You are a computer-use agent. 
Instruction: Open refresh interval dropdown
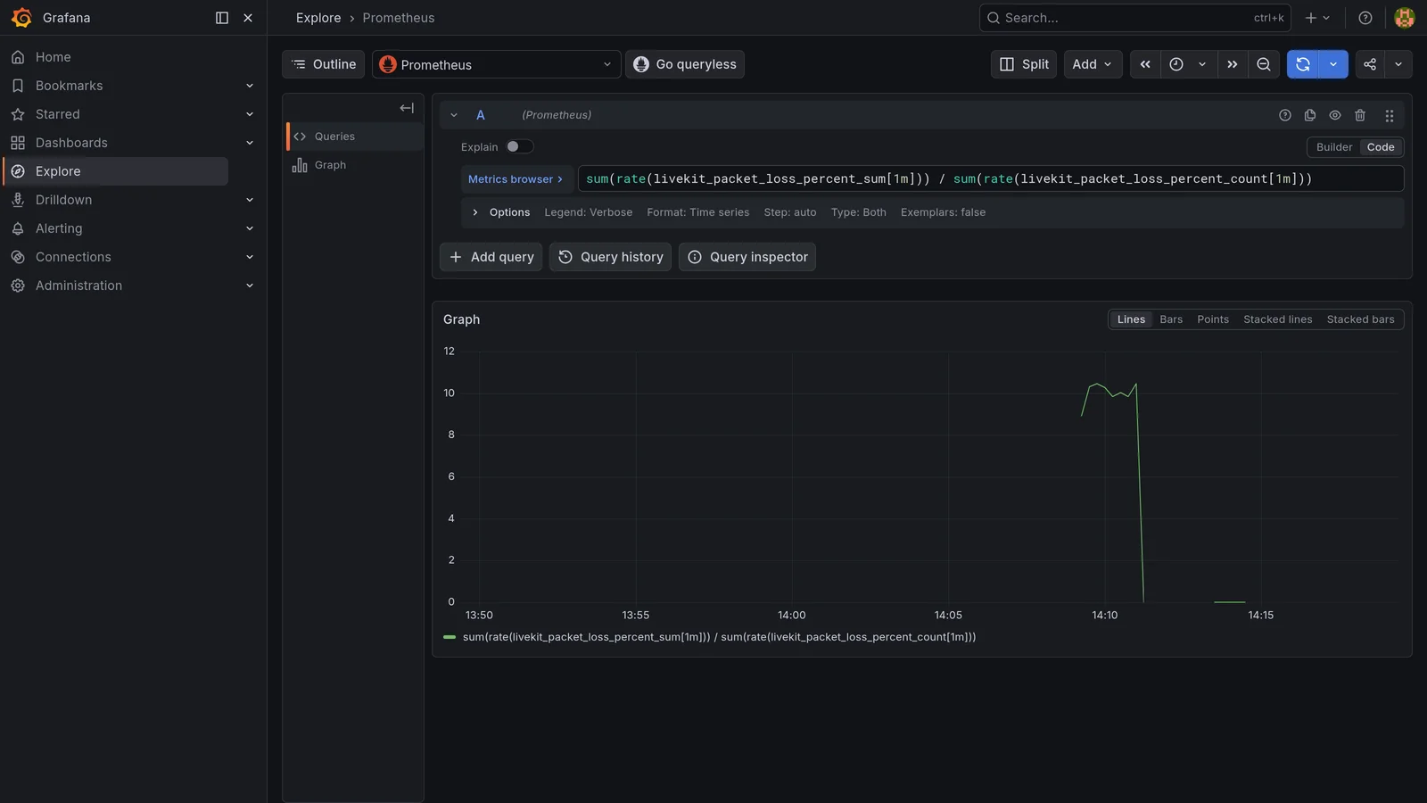(x=1333, y=64)
